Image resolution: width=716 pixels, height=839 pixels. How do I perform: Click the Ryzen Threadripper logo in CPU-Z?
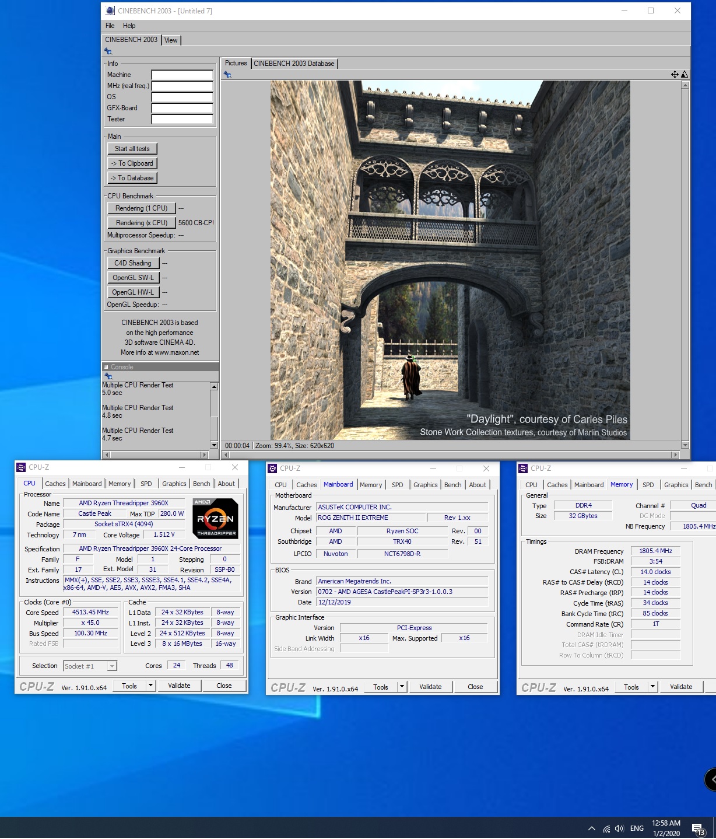(215, 518)
